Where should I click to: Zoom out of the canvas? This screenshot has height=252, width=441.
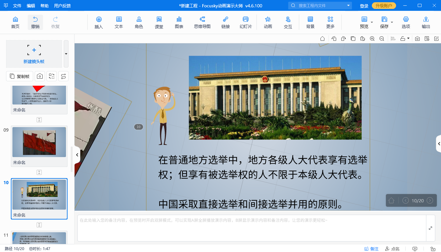coord(382,39)
